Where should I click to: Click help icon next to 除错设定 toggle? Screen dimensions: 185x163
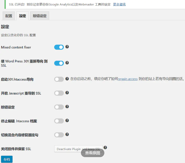click(67, 107)
